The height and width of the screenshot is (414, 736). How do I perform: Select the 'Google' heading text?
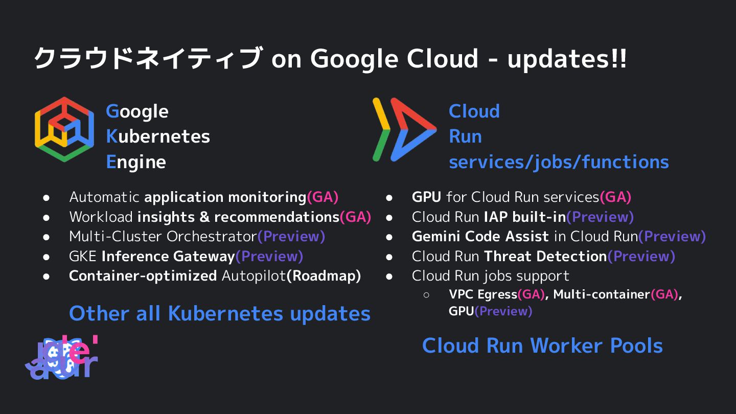137,111
